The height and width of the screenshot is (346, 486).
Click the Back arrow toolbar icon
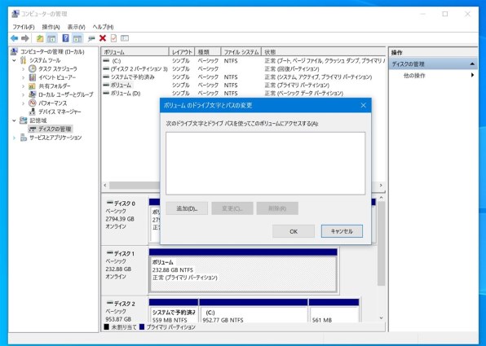(x=14, y=38)
